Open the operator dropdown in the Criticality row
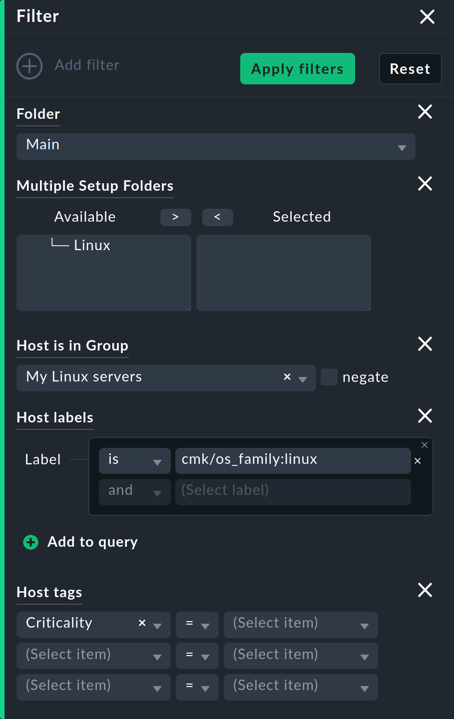Screen dimensions: 454x719 click(197, 625)
